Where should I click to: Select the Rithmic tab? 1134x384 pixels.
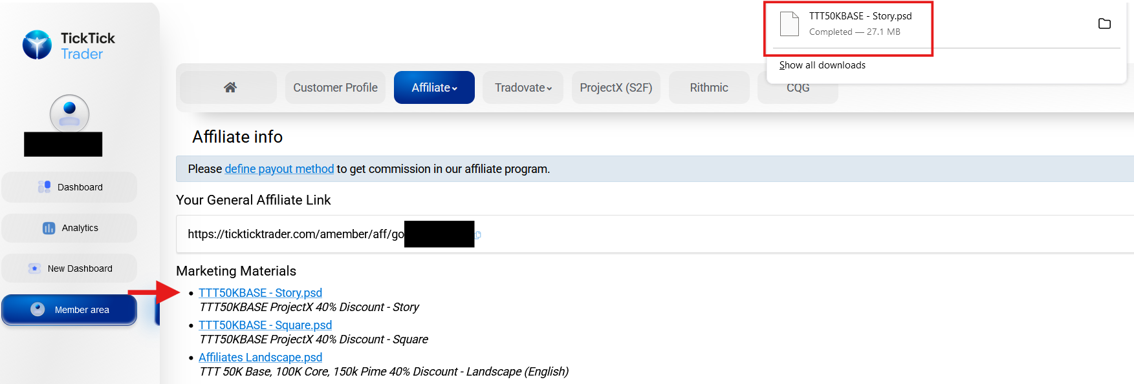click(708, 87)
